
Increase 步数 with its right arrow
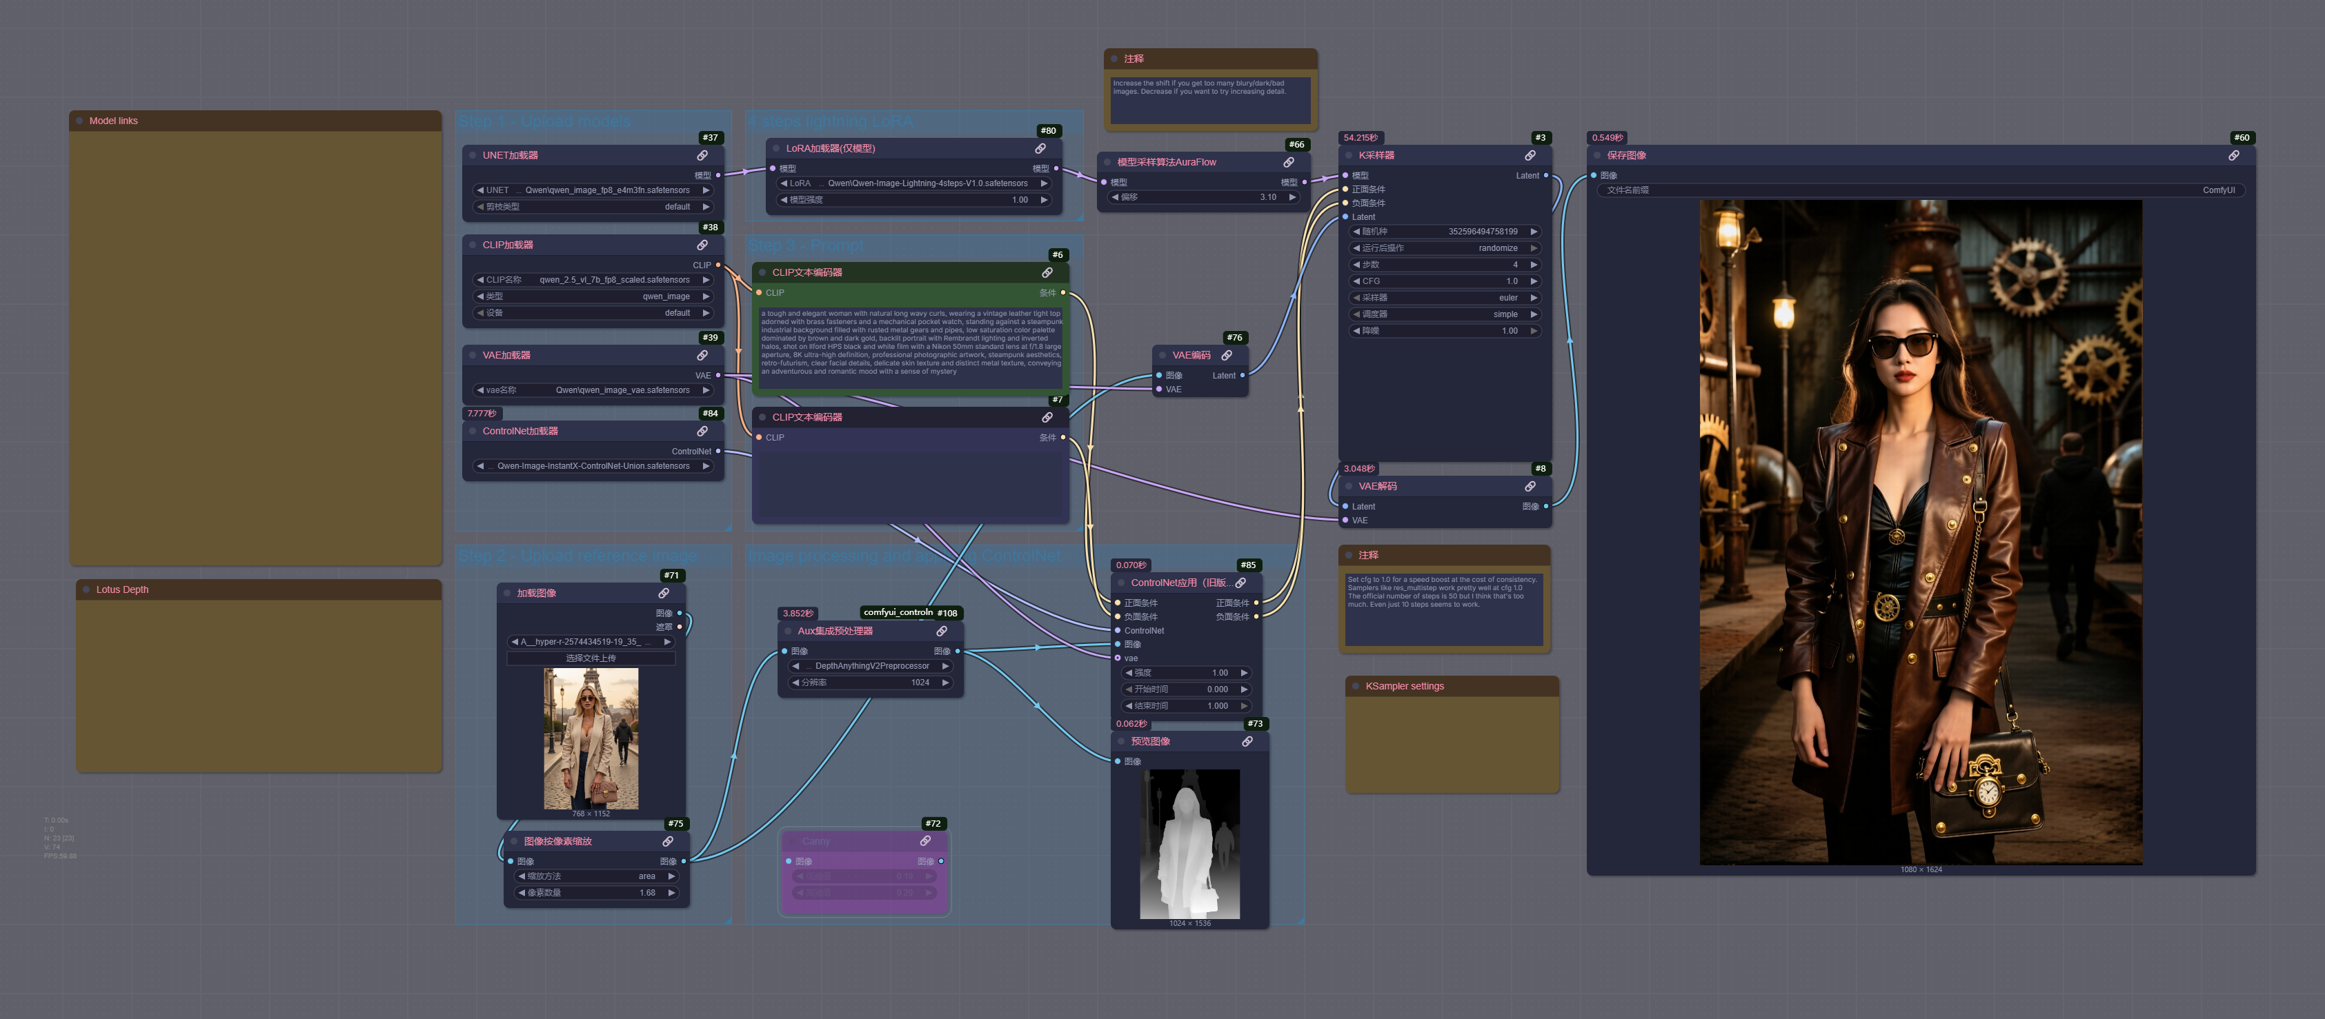click(1534, 265)
